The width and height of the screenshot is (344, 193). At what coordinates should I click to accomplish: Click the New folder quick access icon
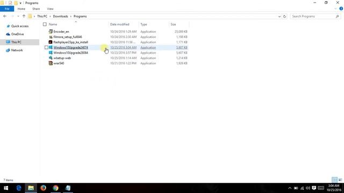click(x=16, y=3)
